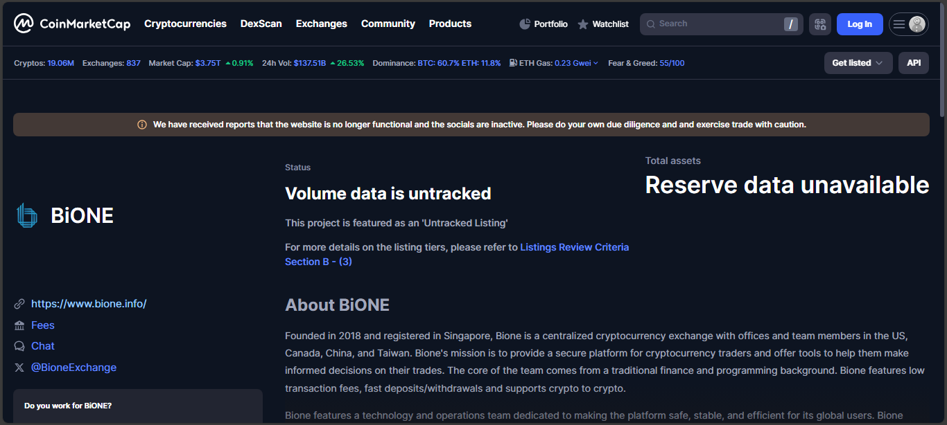Image resolution: width=947 pixels, height=425 pixels.
Task: Click the slash shortcut key badge
Action: click(x=790, y=24)
